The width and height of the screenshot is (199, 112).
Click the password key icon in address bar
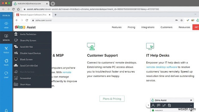point(177,20)
